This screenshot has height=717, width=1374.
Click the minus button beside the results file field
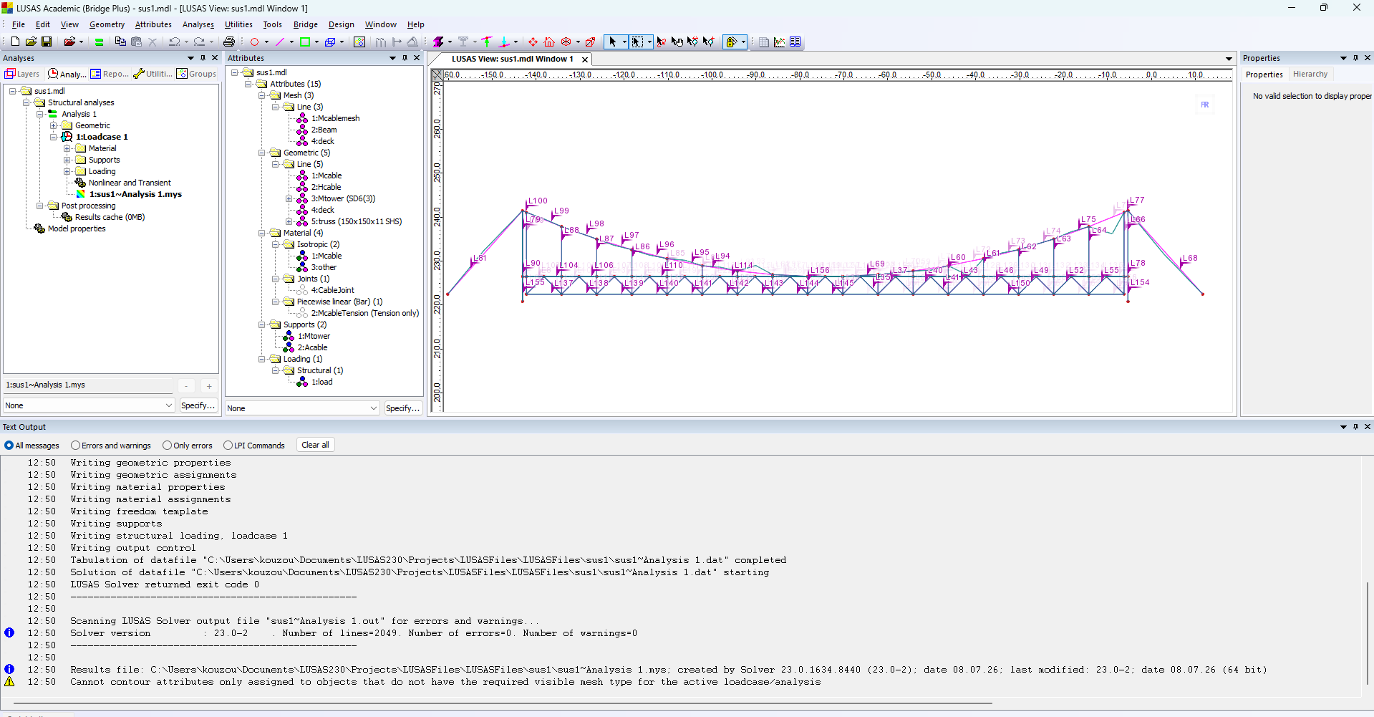[x=186, y=386]
